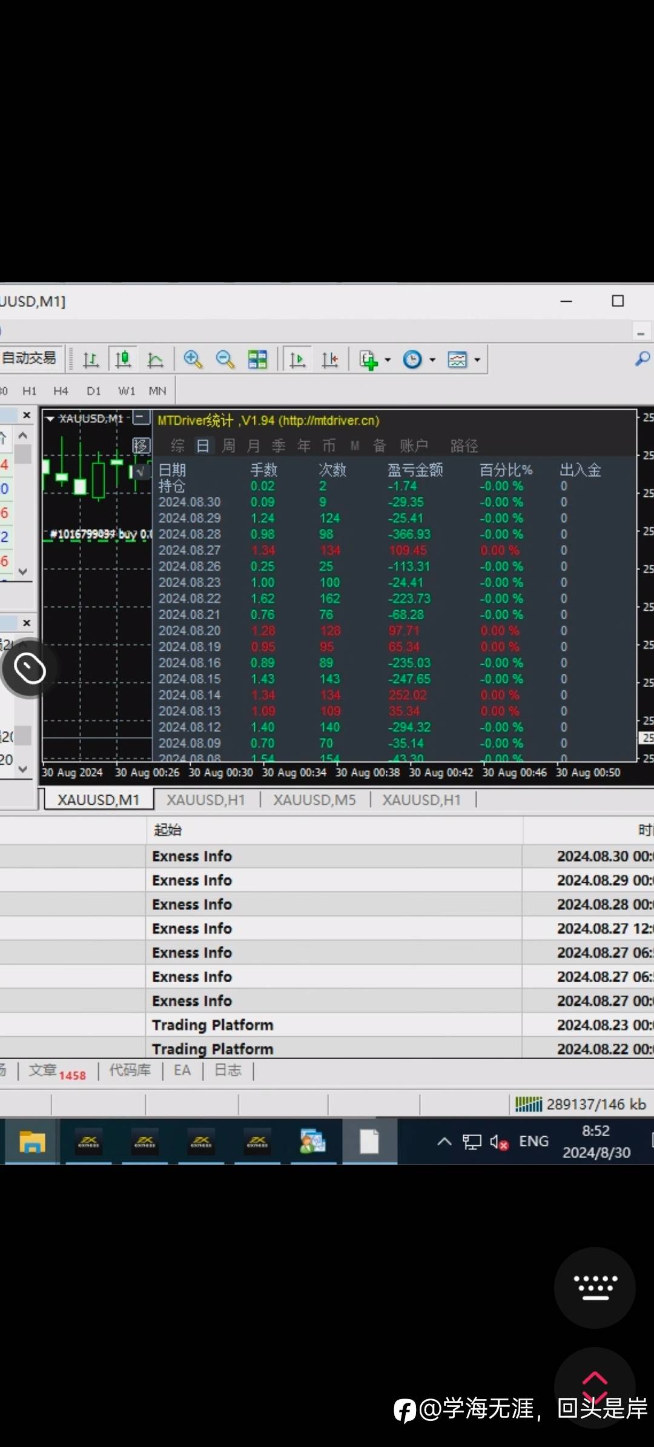Screen dimensions: 654x1447
Task: Open File Explorer from the taskbar
Action: point(32,1142)
